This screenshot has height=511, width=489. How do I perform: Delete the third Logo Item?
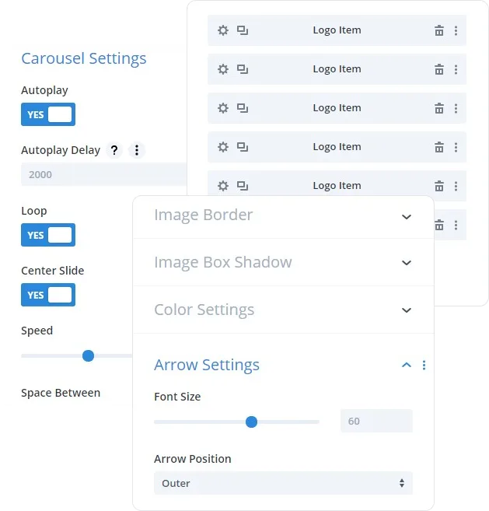click(x=438, y=108)
